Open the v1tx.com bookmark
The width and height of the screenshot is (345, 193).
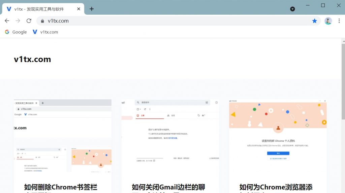(45, 32)
